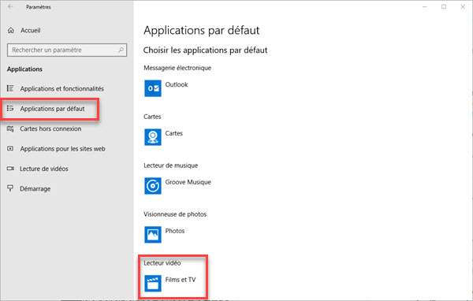Change default email app Outlook

click(x=166, y=88)
